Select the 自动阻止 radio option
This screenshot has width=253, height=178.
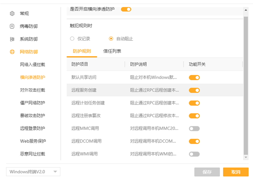111,39
